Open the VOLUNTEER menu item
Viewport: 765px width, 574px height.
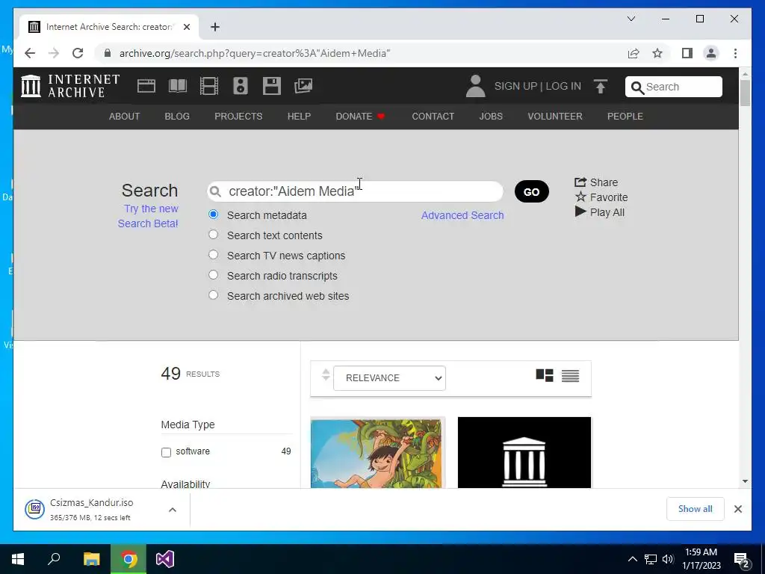555,116
